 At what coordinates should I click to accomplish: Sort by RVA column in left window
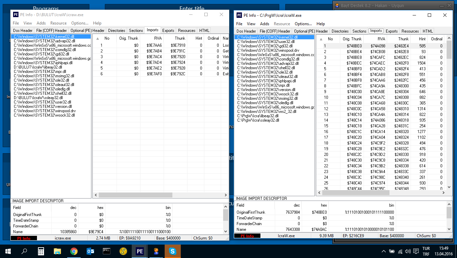[152, 38]
